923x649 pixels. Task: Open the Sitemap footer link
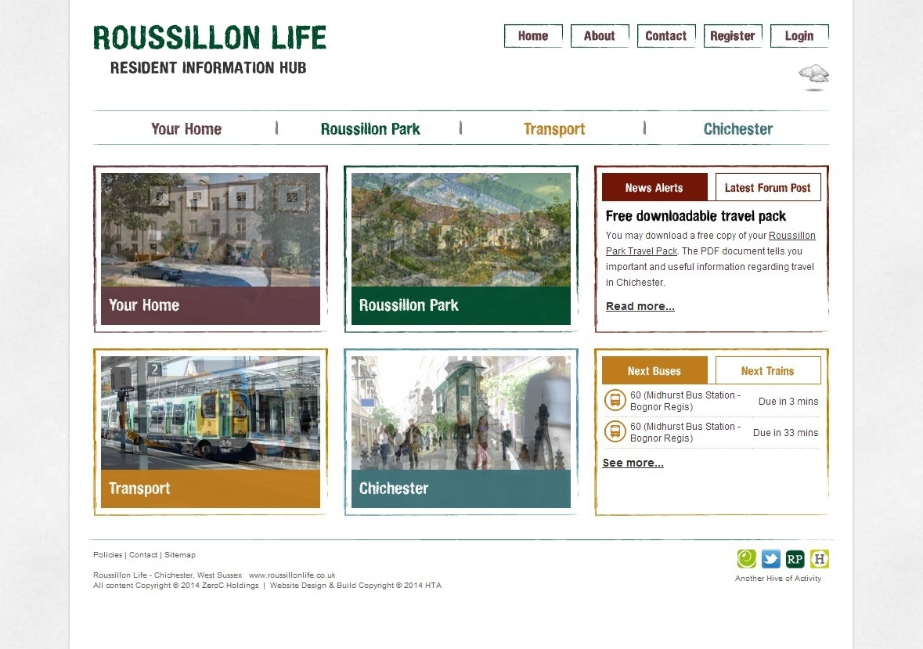click(x=180, y=555)
